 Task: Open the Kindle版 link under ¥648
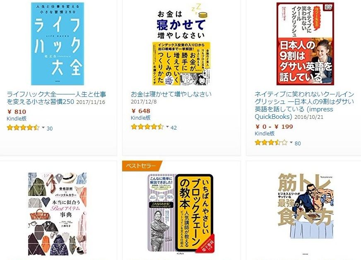[140, 118]
